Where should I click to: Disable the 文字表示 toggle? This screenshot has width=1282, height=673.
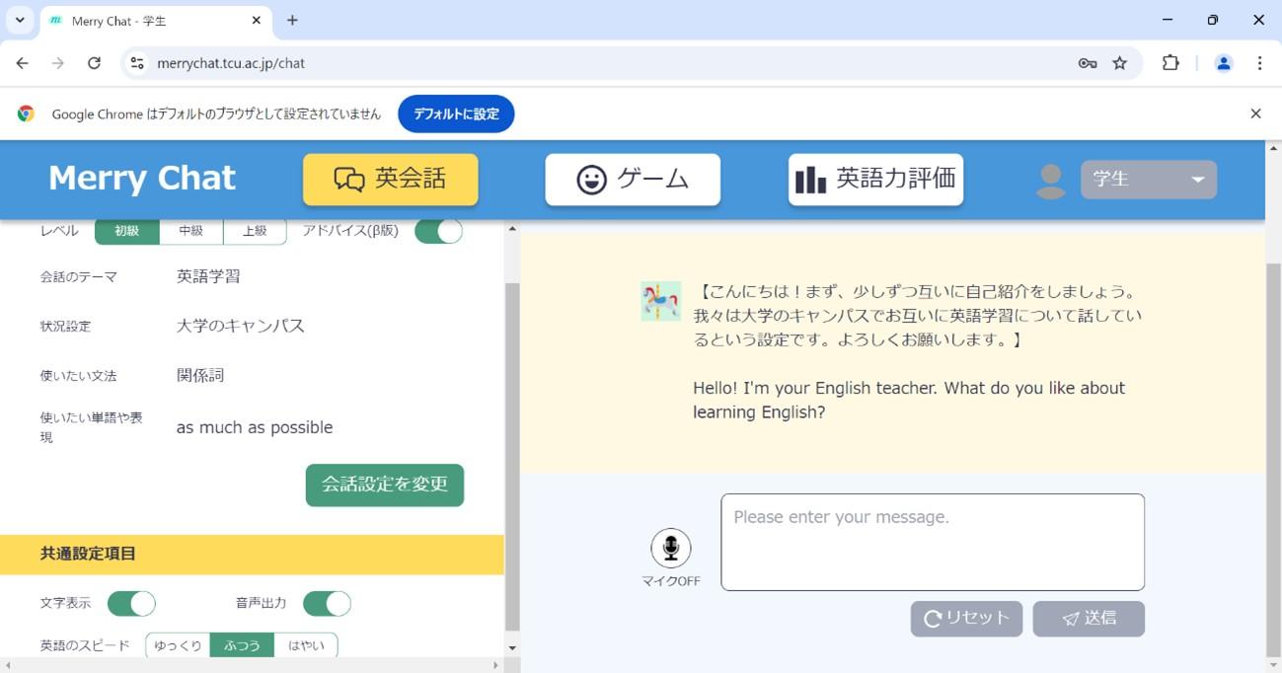(131, 603)
